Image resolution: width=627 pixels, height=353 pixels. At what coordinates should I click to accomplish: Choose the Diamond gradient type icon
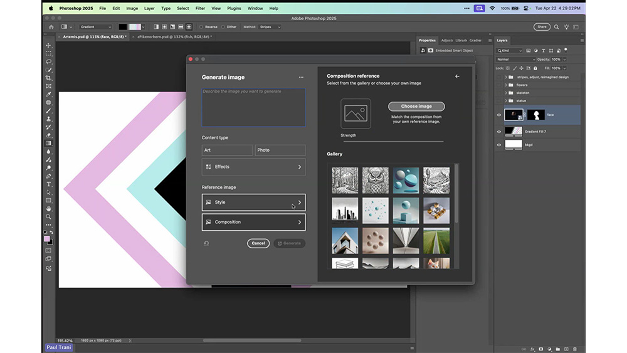[189, 27]
